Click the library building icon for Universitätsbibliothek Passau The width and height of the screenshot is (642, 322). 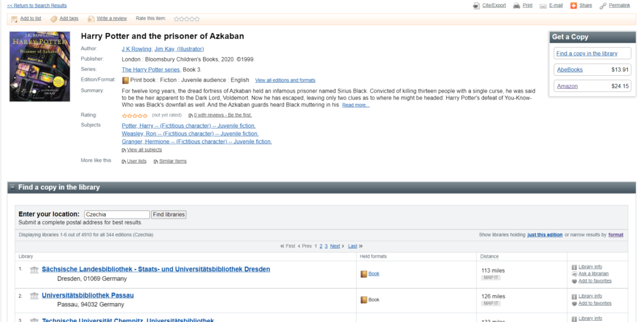[x=34, y=296]
